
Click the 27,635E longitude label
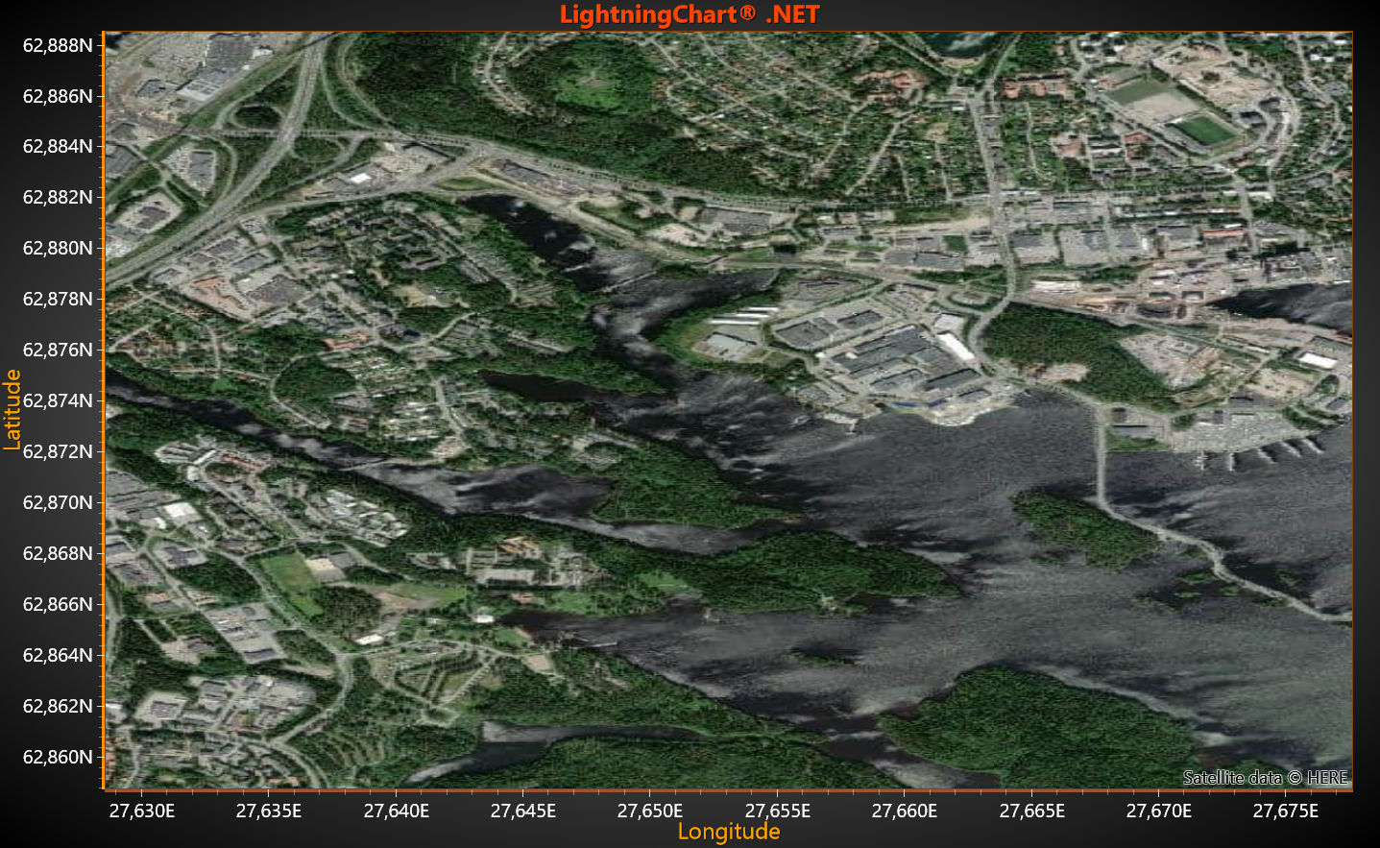[269, 811]
